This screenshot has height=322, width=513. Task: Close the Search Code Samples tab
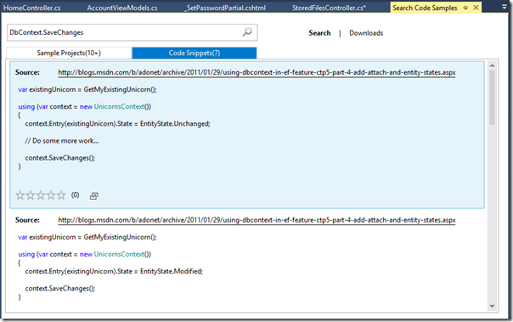476,8
